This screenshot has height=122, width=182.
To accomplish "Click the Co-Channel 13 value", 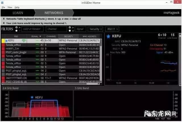I will 165,45.
